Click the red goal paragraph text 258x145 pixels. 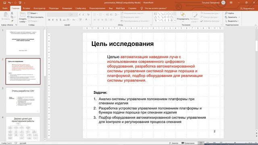[x=155, y=68]
